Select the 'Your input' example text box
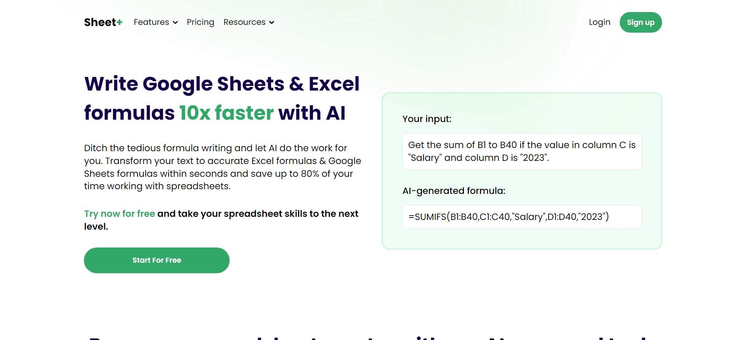Image resolution: width=746 pixels, height=340 pixels. 522,151
